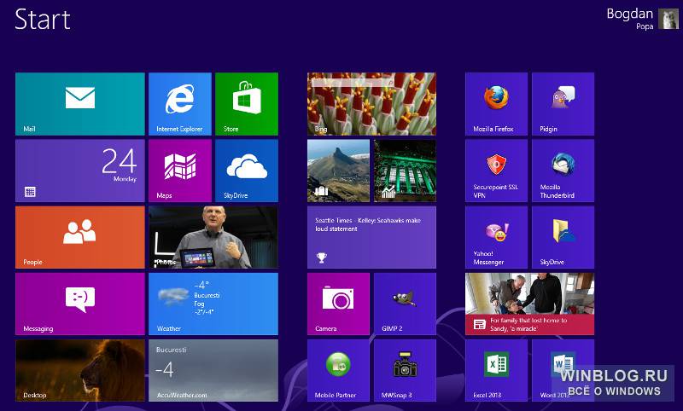The height and width of the screenshot is (411, 683).
Task: Launch Mobile Partner tile
Action: (x=338, y=370)
